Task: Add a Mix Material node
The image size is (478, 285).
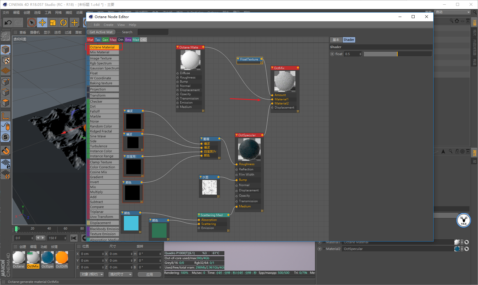Action: coord(103,52)
